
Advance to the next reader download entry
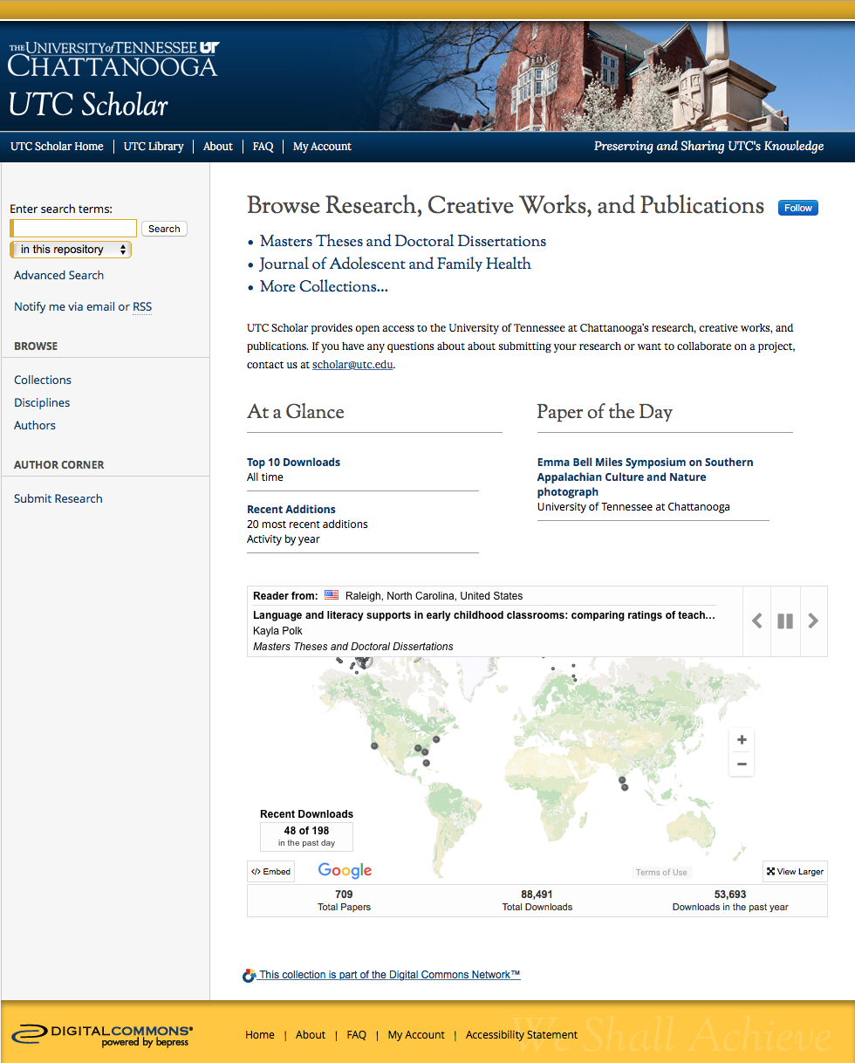[x=812, y=621]
